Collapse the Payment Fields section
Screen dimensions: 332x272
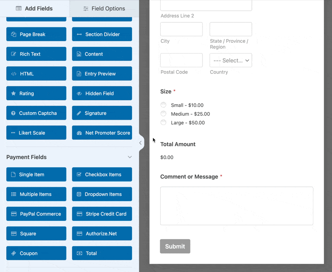pos(129,157)
